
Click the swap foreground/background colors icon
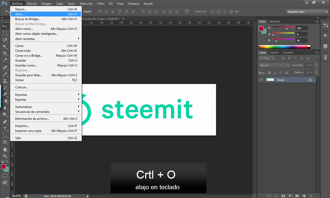click(x=7, y=161)
